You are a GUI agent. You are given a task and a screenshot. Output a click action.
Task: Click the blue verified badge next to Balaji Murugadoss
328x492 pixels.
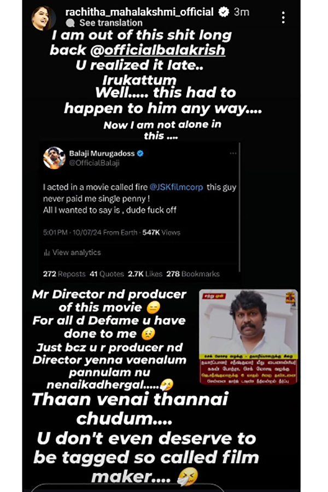tap(140, 154)
